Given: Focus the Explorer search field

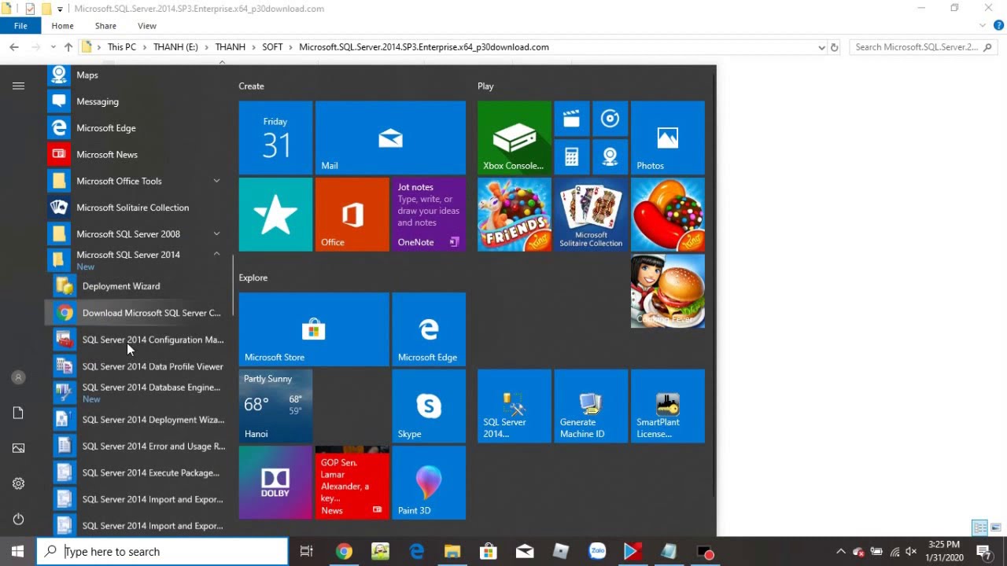Looking at the screenshot, I should coord(924,47).
